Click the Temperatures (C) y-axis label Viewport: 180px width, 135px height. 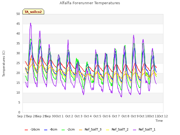4,64
